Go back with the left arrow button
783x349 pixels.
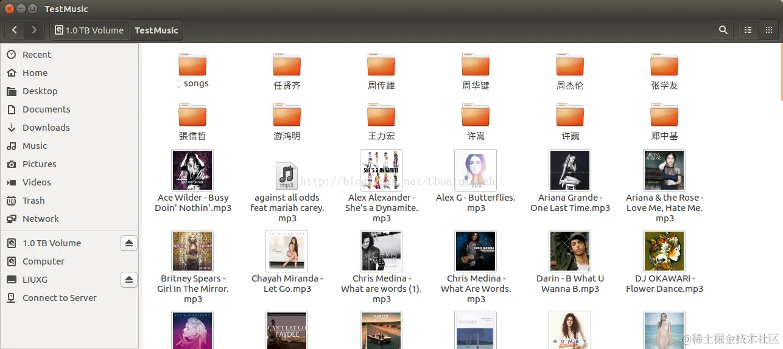click(x=15, y=30)
